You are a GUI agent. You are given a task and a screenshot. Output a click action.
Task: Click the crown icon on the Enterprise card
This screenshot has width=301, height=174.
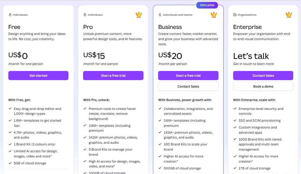289,15
